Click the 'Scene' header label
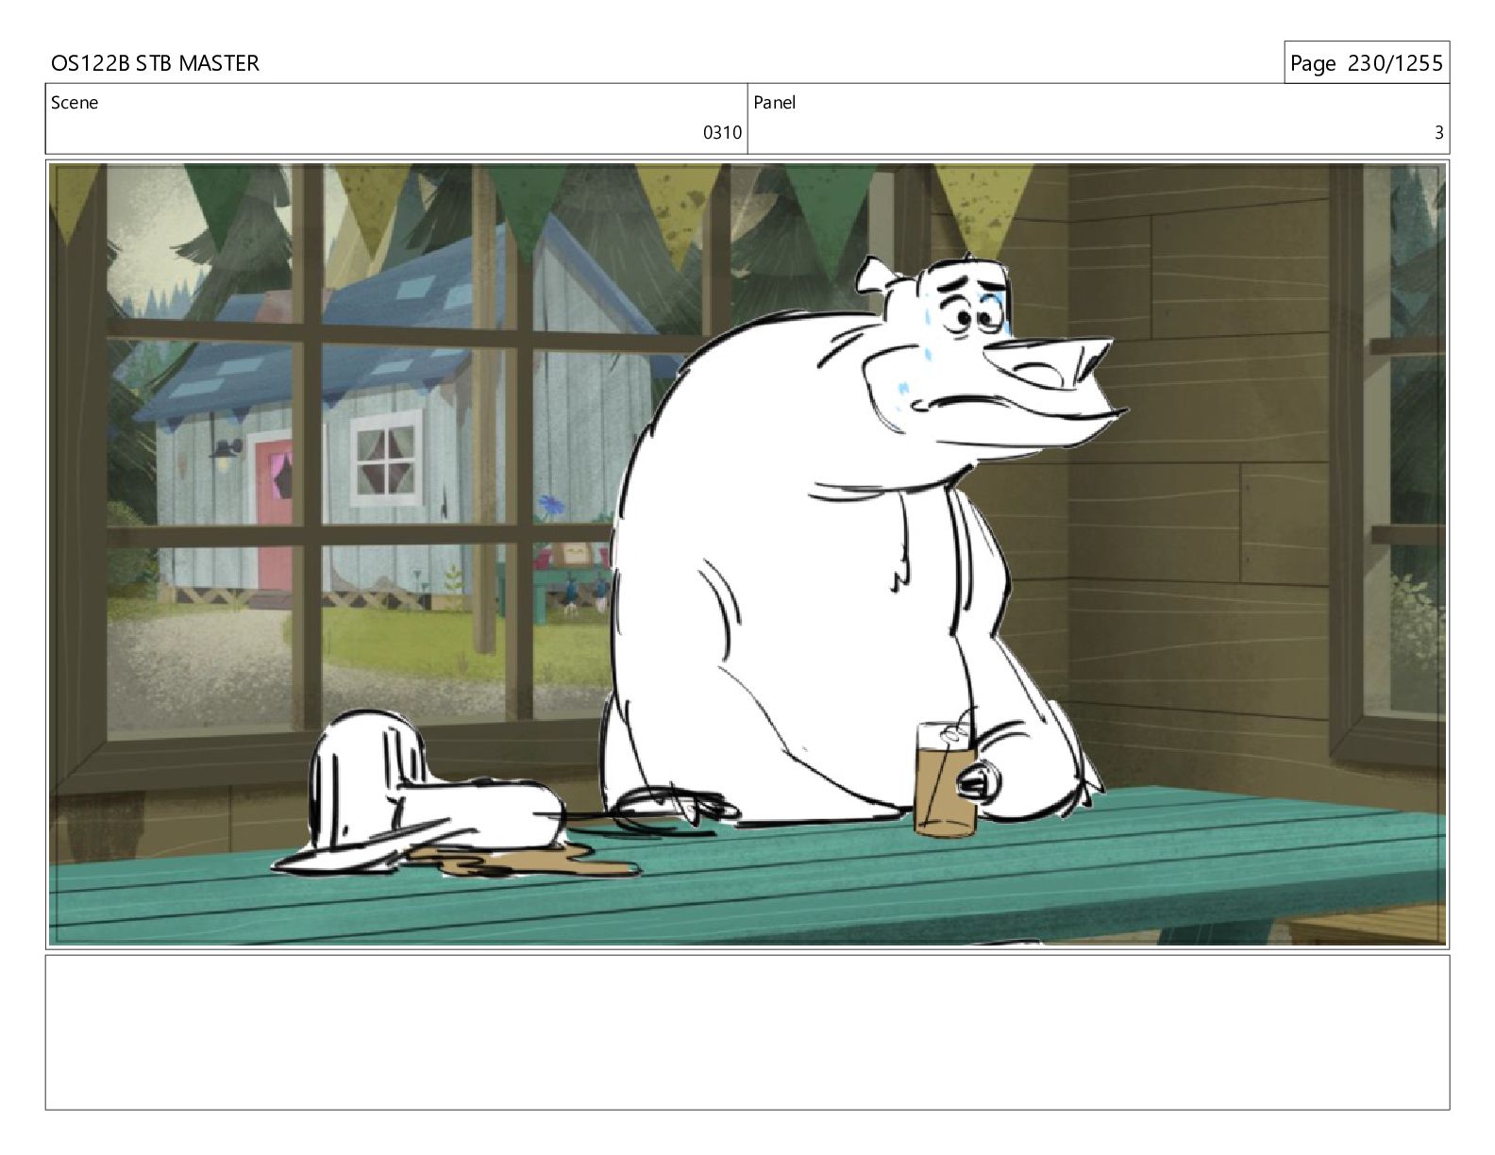 tap(75, 103)
